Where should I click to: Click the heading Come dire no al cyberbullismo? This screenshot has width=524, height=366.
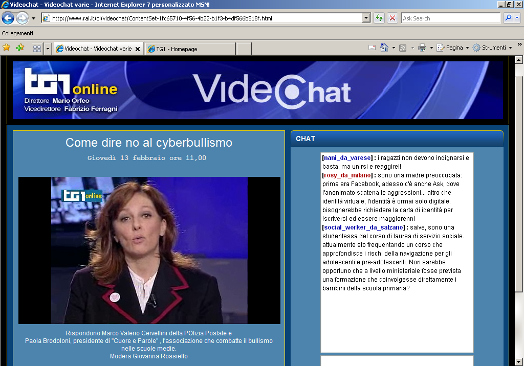[149, 143]
